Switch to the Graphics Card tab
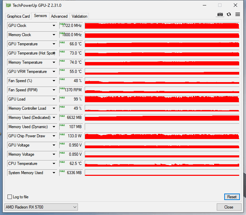The image size is (246, 215). tap(18, 16)
